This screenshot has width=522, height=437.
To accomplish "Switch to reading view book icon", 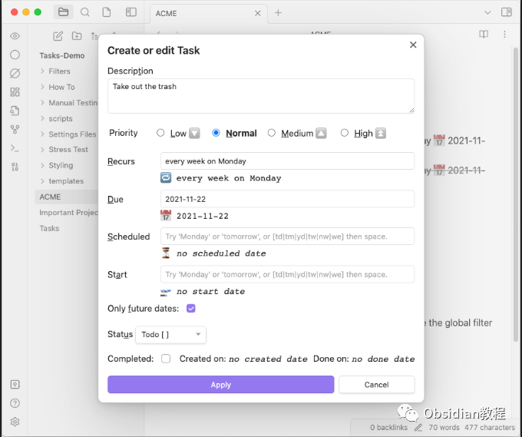I will 484,35.
